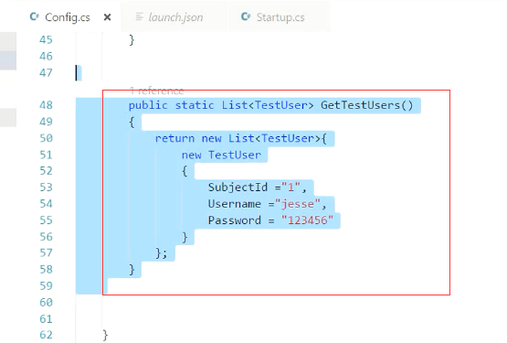507x343 pixels.
Task: Click the 'static' keyword on line 48
Action: point(195,105)
